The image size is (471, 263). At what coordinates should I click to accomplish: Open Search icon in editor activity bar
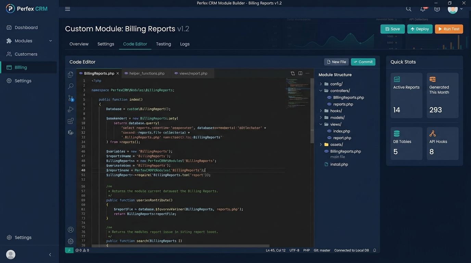71,86
